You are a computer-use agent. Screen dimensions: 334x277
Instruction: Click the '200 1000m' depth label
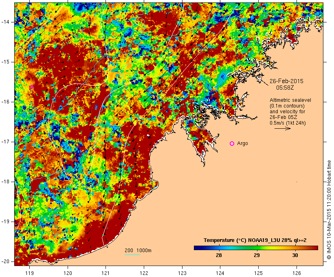click(138, 251)
